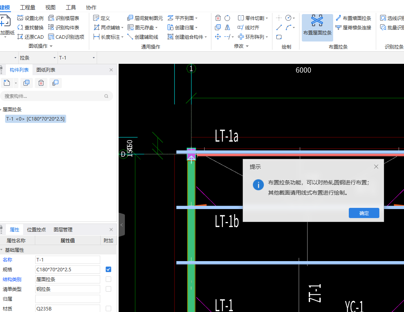
Task: Click the 搜索构件 search field
Action: coord(56,96)
